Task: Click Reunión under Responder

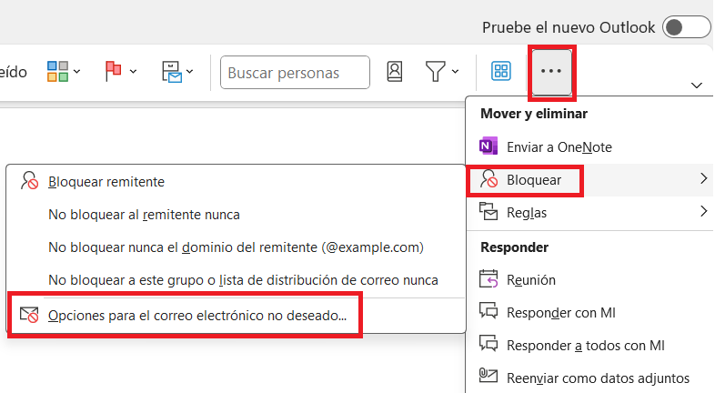Action: 531,280
